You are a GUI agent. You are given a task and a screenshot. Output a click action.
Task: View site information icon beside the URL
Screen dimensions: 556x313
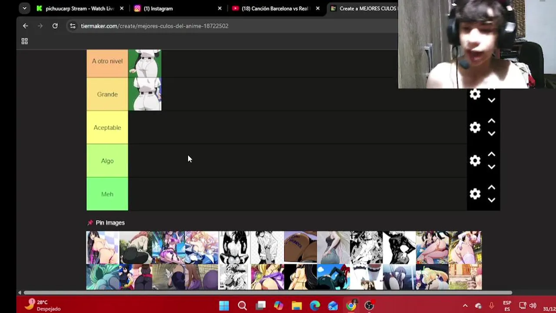73,26
